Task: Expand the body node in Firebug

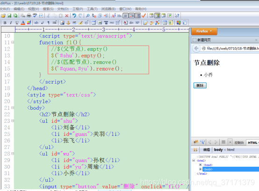Action: [200, 169]
